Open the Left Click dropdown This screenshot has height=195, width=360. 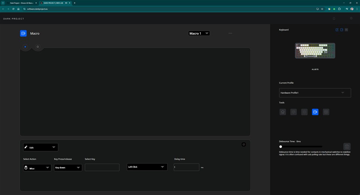point(147,167)
